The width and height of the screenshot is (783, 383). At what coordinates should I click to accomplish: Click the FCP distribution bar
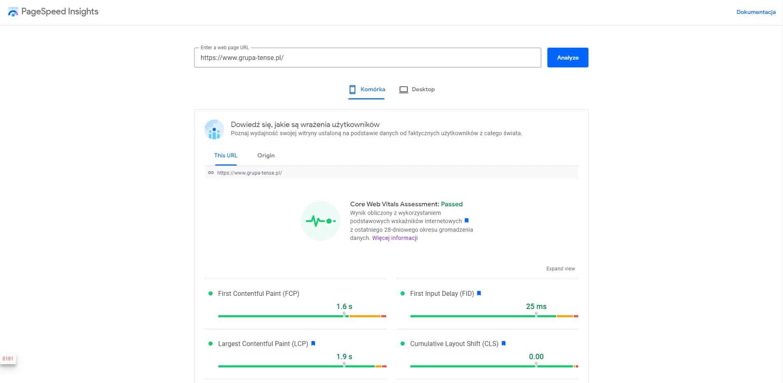point(302,316)
